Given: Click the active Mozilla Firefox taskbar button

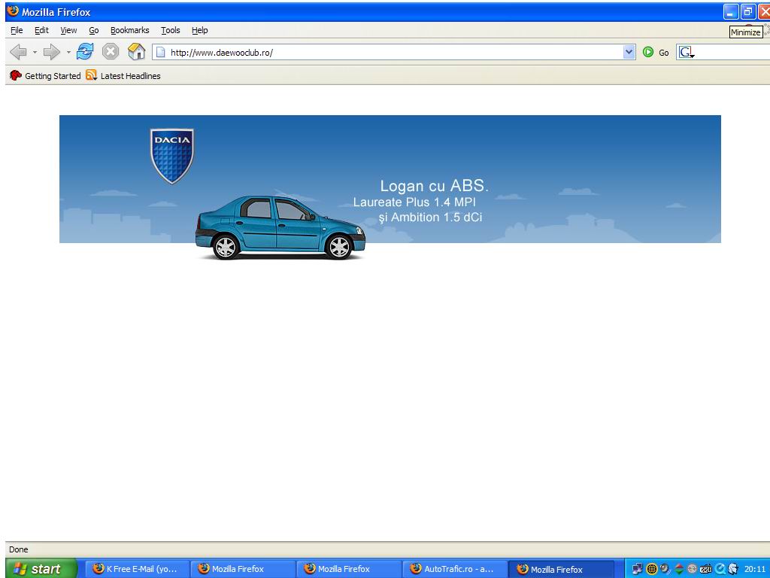Looking at the screenshot, I should (x=561, y=569).
